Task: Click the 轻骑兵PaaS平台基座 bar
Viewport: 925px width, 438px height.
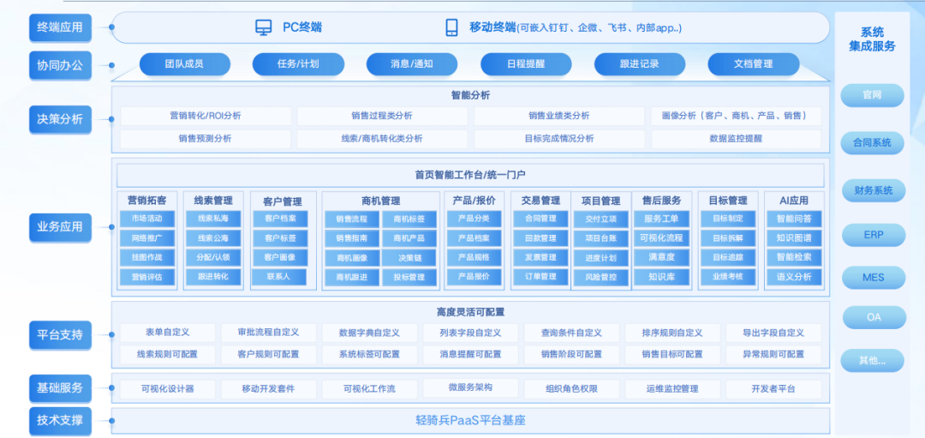Action: point(469,420)
